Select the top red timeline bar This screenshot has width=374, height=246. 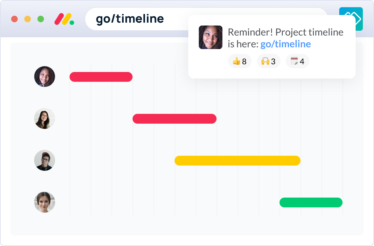tap(101, 77)
